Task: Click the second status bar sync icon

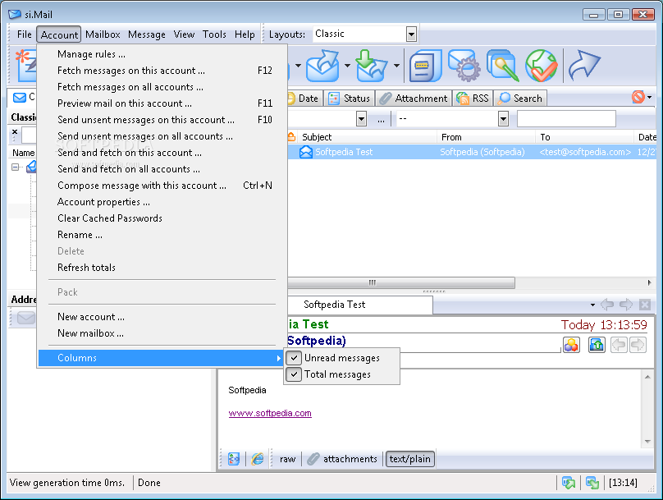Action: click(592, 483)
